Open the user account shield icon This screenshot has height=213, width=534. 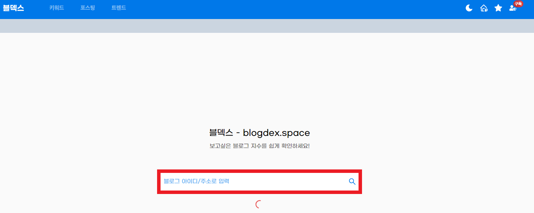[513, 8]
